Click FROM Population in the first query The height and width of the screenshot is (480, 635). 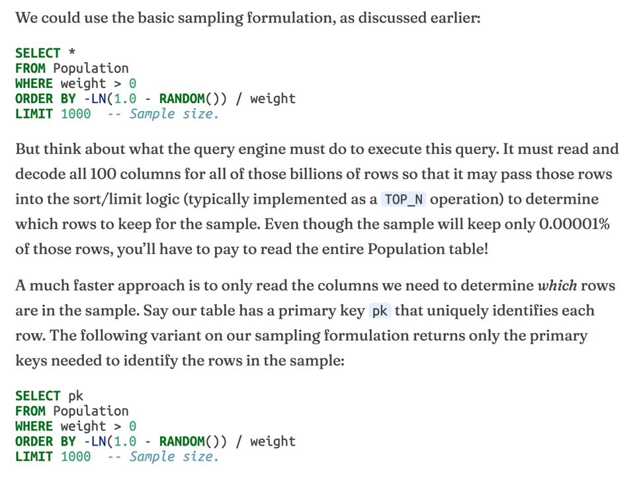(71, 68)
